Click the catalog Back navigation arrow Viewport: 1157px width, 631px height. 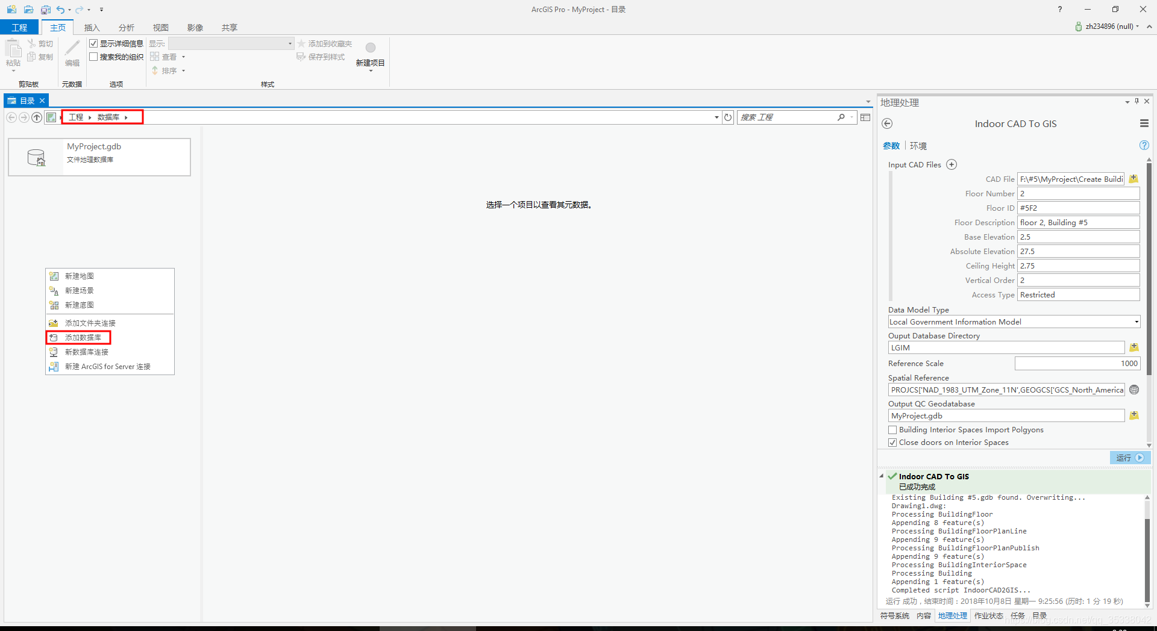(x=11, y=117)
